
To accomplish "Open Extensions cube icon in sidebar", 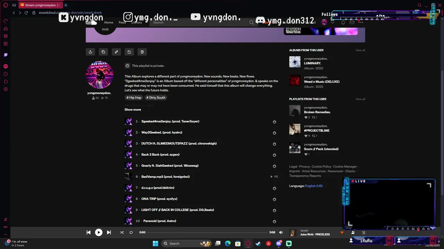I will point(6,82).
